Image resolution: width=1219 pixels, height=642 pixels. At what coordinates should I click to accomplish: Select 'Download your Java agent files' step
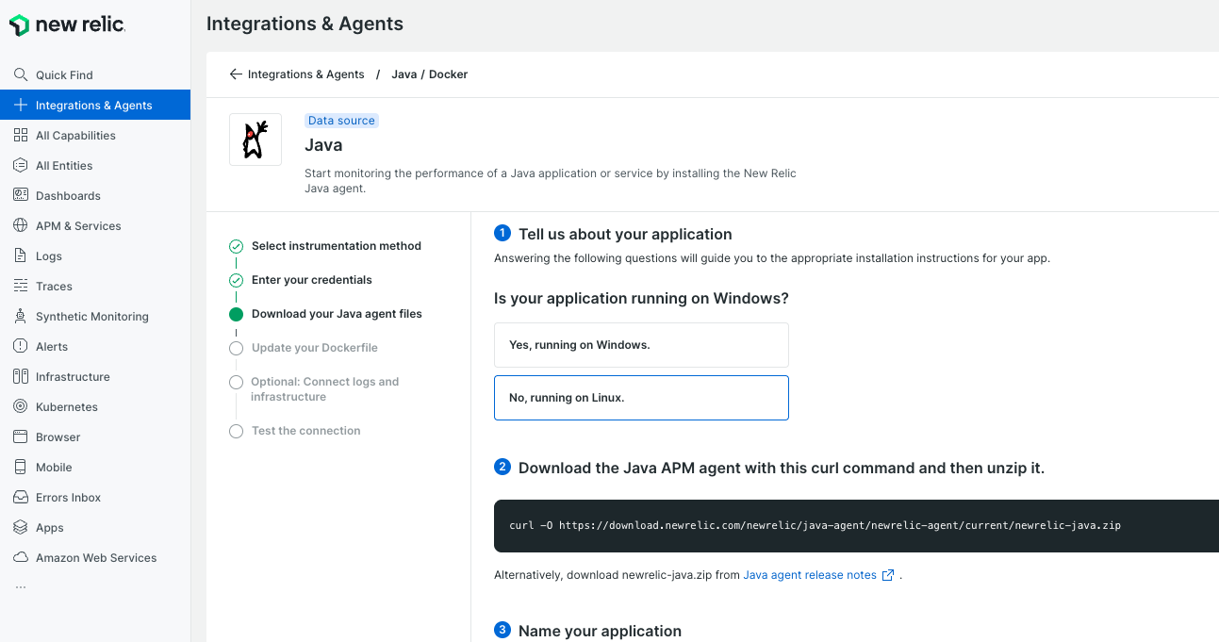coord(337,314)
